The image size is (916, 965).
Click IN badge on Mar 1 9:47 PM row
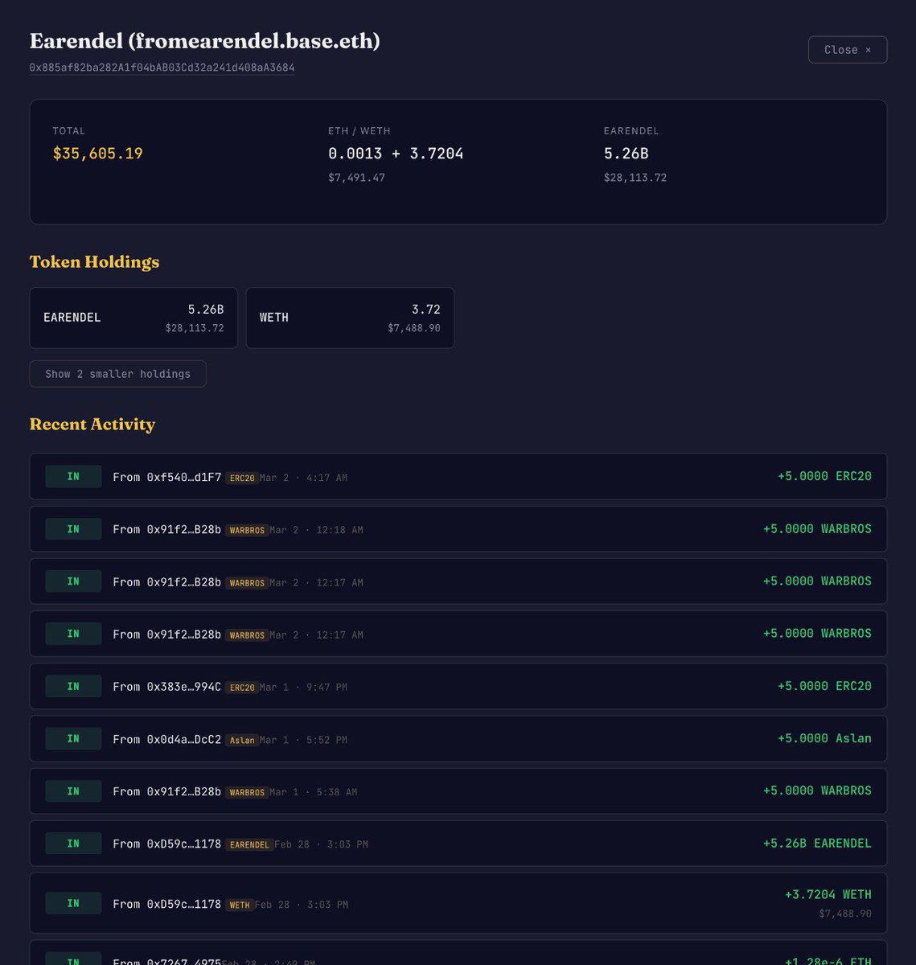pos(73,686)
